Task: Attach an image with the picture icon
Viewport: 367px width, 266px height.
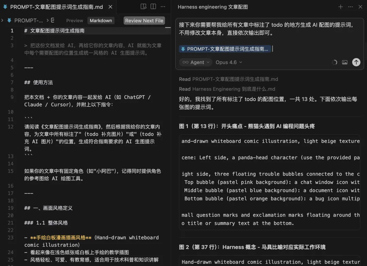Action: [x=345, y=62]
